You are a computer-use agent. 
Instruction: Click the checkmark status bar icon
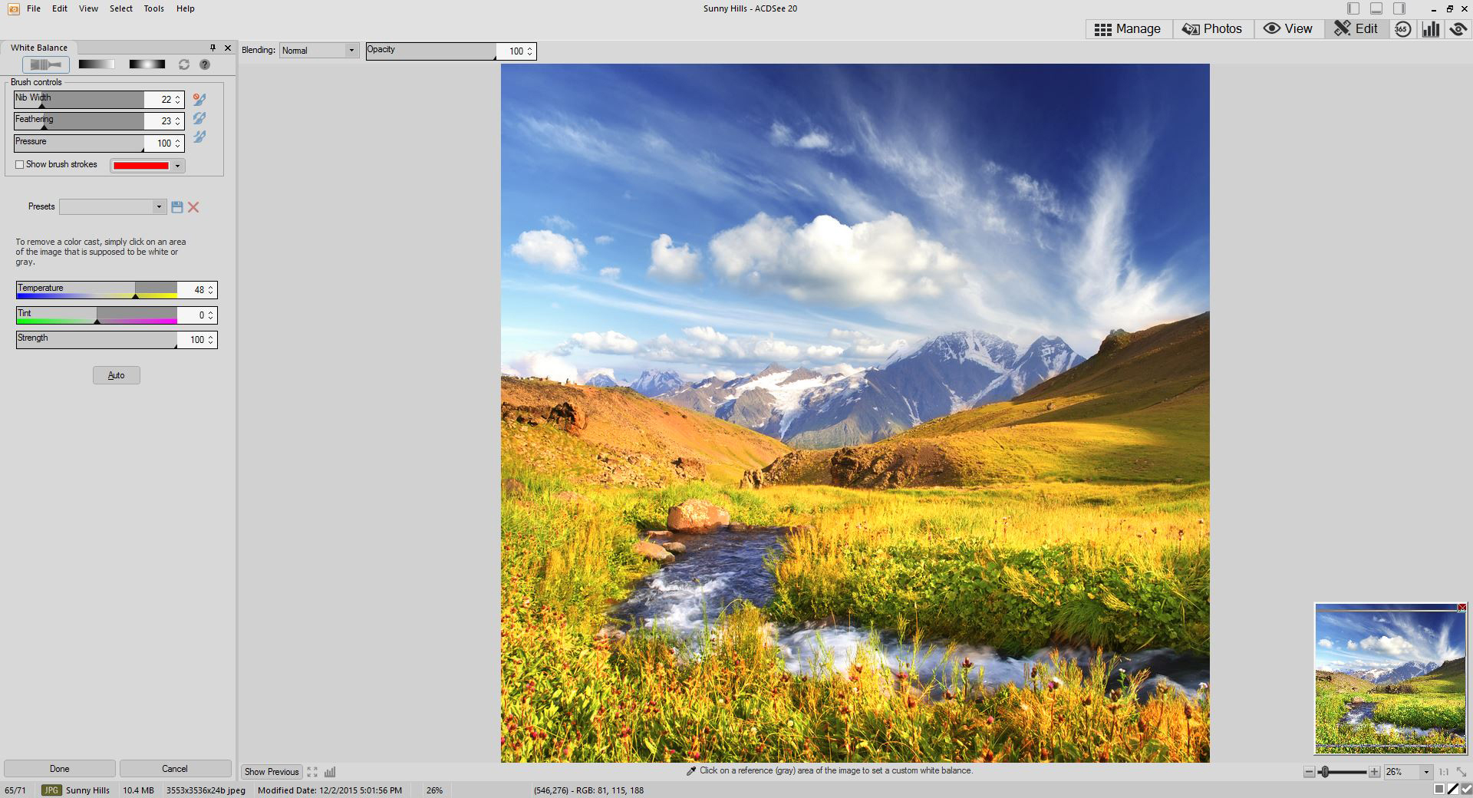tap(1466, 790)
